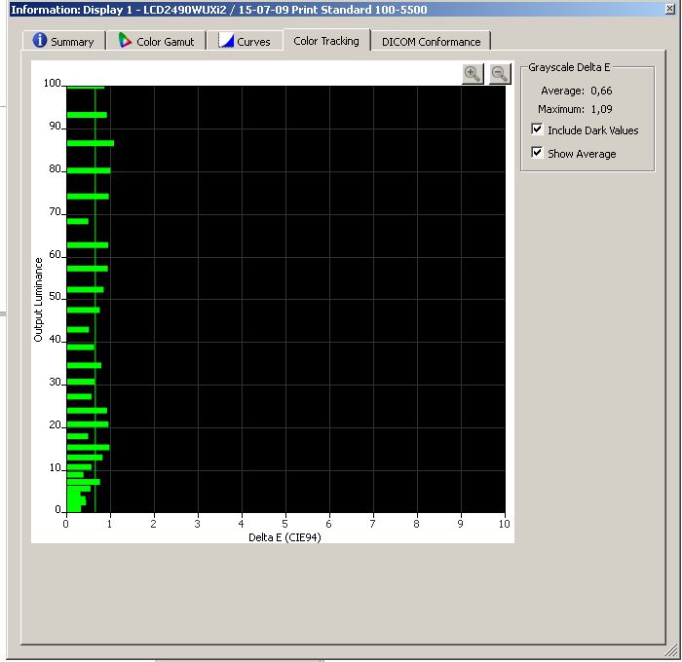
Task: Close the Information dialog window
Action: (x=670, y=9)
